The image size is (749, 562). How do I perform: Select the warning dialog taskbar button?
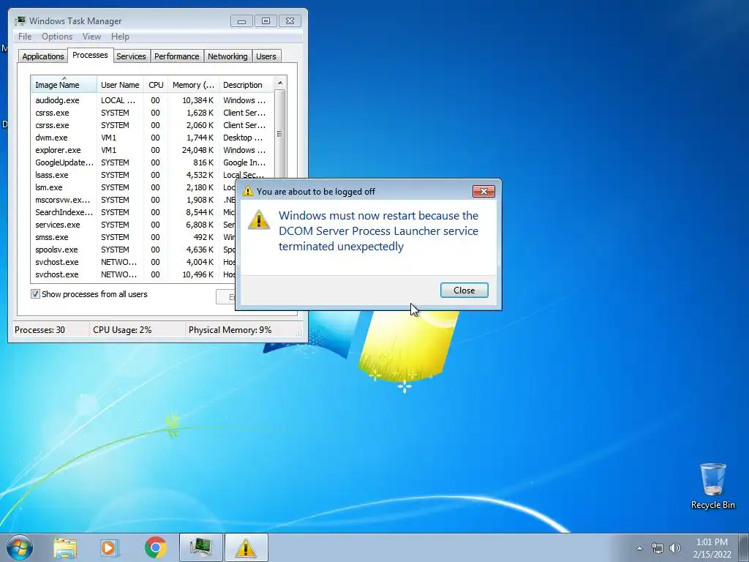pos(246,547)
